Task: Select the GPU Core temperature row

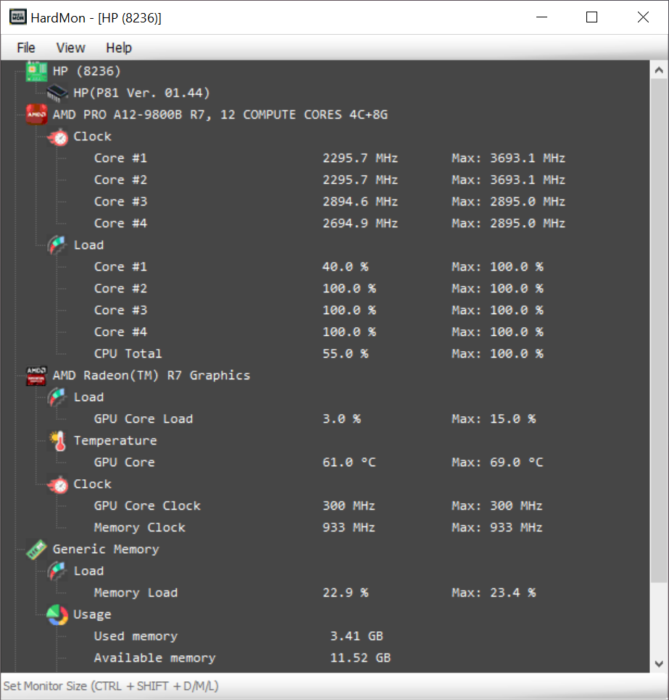Action: 319,463
